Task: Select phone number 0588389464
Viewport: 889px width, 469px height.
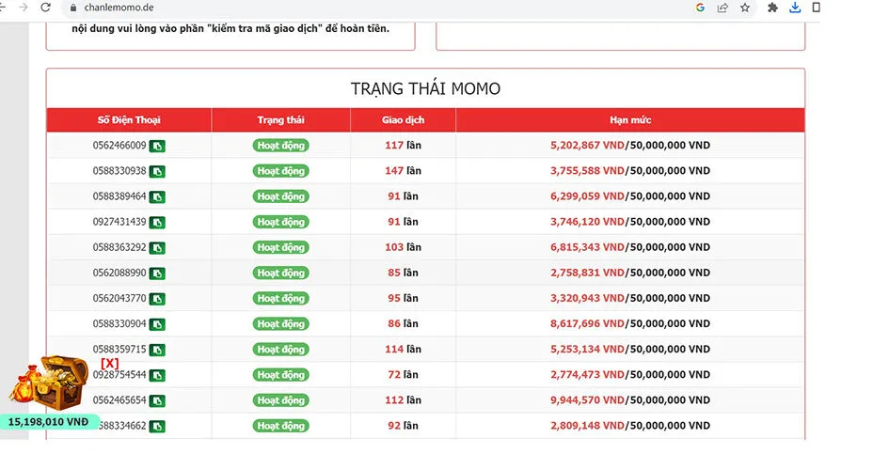Action: [119, 196]
